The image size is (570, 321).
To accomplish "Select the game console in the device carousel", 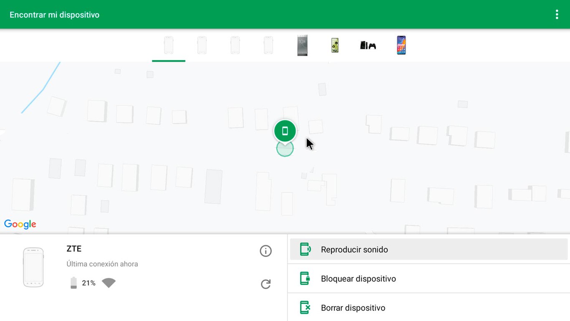I will click(368, 45).
